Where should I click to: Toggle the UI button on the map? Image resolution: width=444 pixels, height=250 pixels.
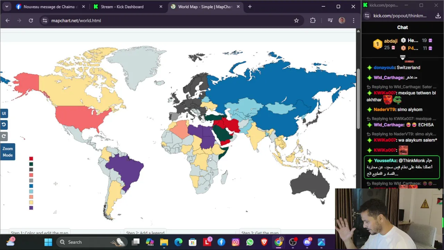click(4, 113)
